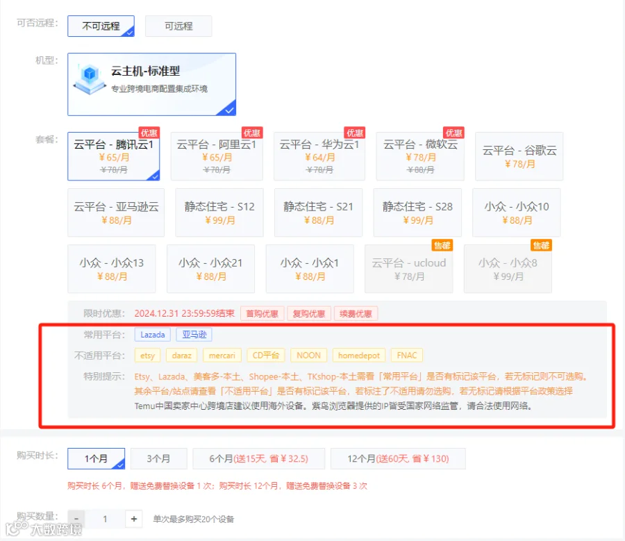Select 1个月 purchase duration
Image resolution: width=625 pixels, height=541 pixels.
(96, 458)
